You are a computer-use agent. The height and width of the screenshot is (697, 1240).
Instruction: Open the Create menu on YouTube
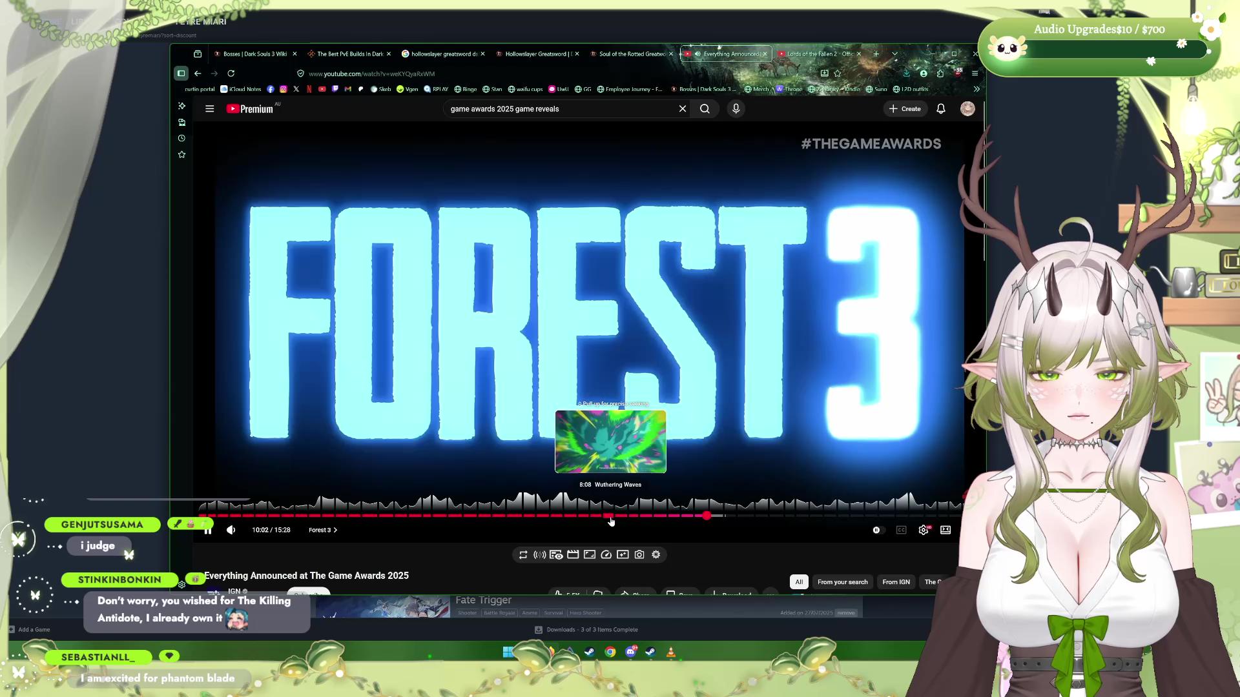pyautogui.click(x=905, y=109)
